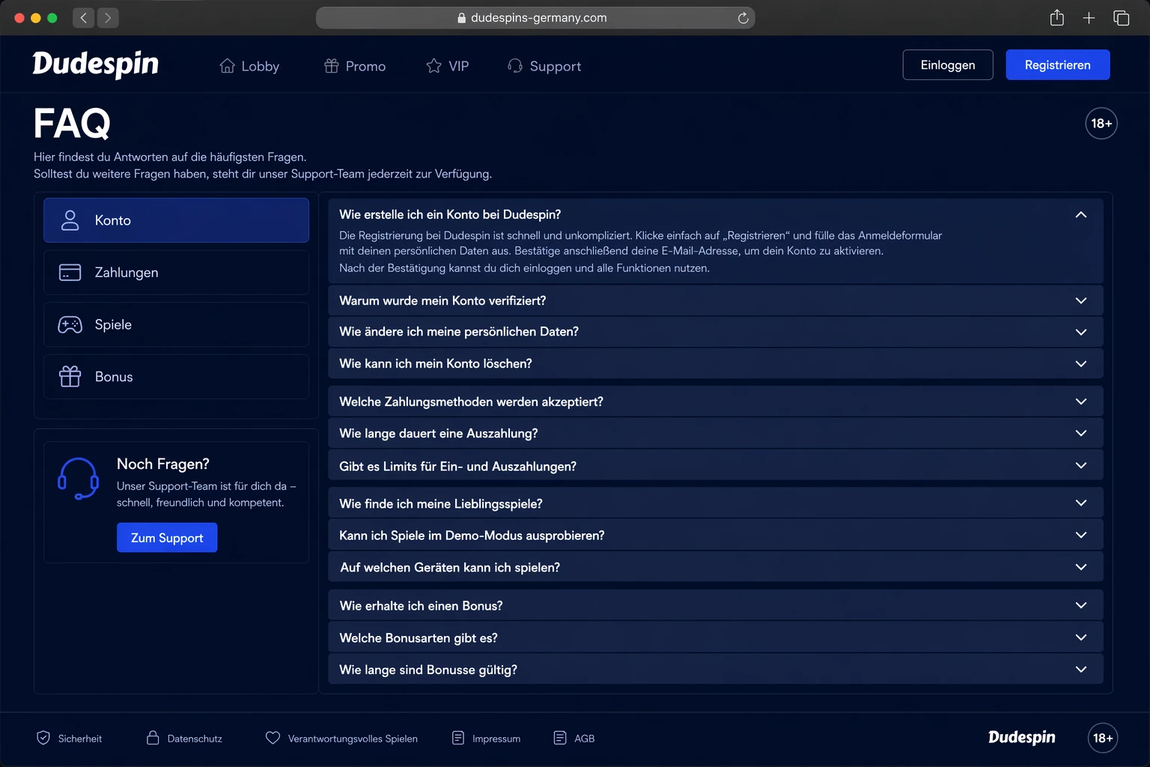1150x767 pixels.
Task: Switch to the Spiele FAQ category
Action: [176, 324]
